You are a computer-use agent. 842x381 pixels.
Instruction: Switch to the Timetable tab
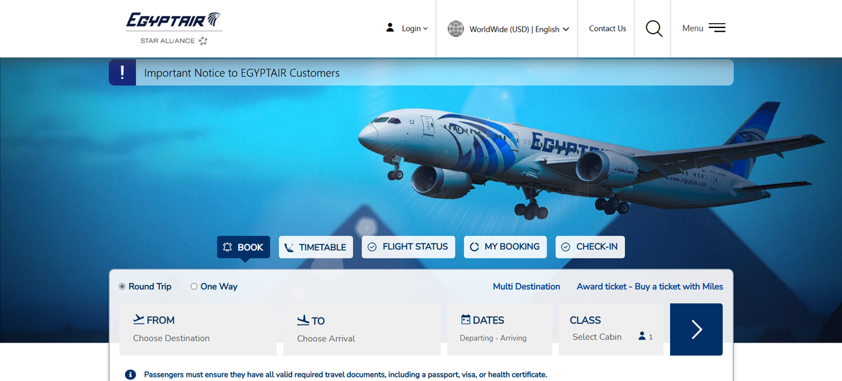[x=316, y=247]
